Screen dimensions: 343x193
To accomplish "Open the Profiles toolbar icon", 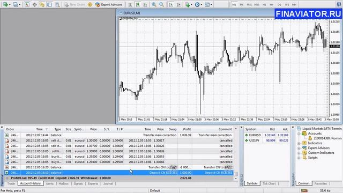I will point(15,4).
